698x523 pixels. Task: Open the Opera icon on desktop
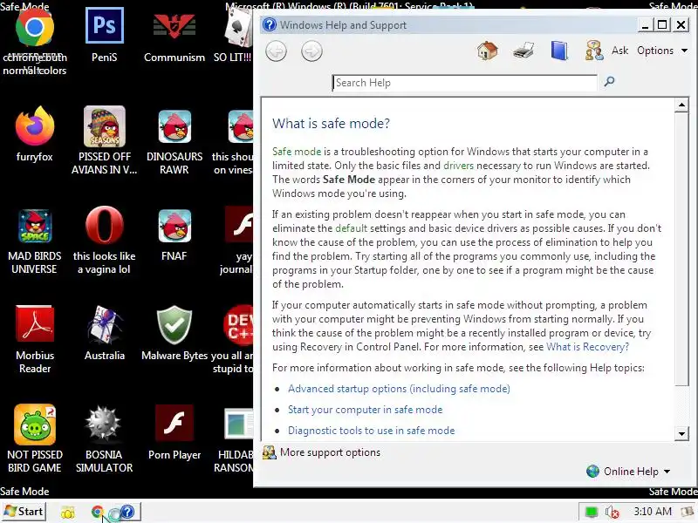[105, 225]
